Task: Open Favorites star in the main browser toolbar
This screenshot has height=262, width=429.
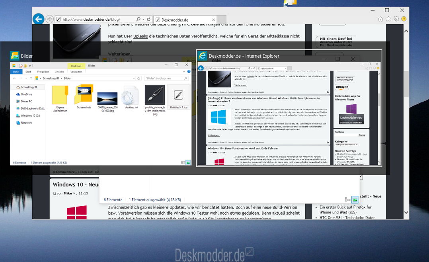Action: point(388,19)
